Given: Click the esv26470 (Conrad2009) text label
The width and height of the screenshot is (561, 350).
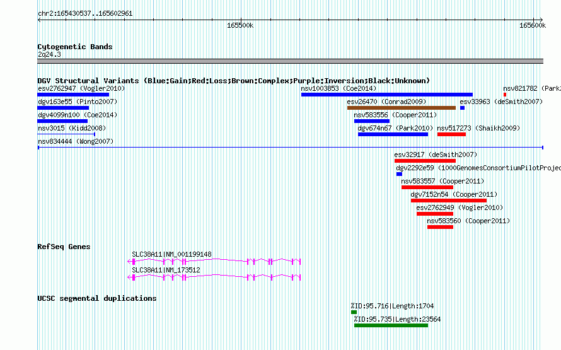Looking at the screenshot, I should [386, 102].
